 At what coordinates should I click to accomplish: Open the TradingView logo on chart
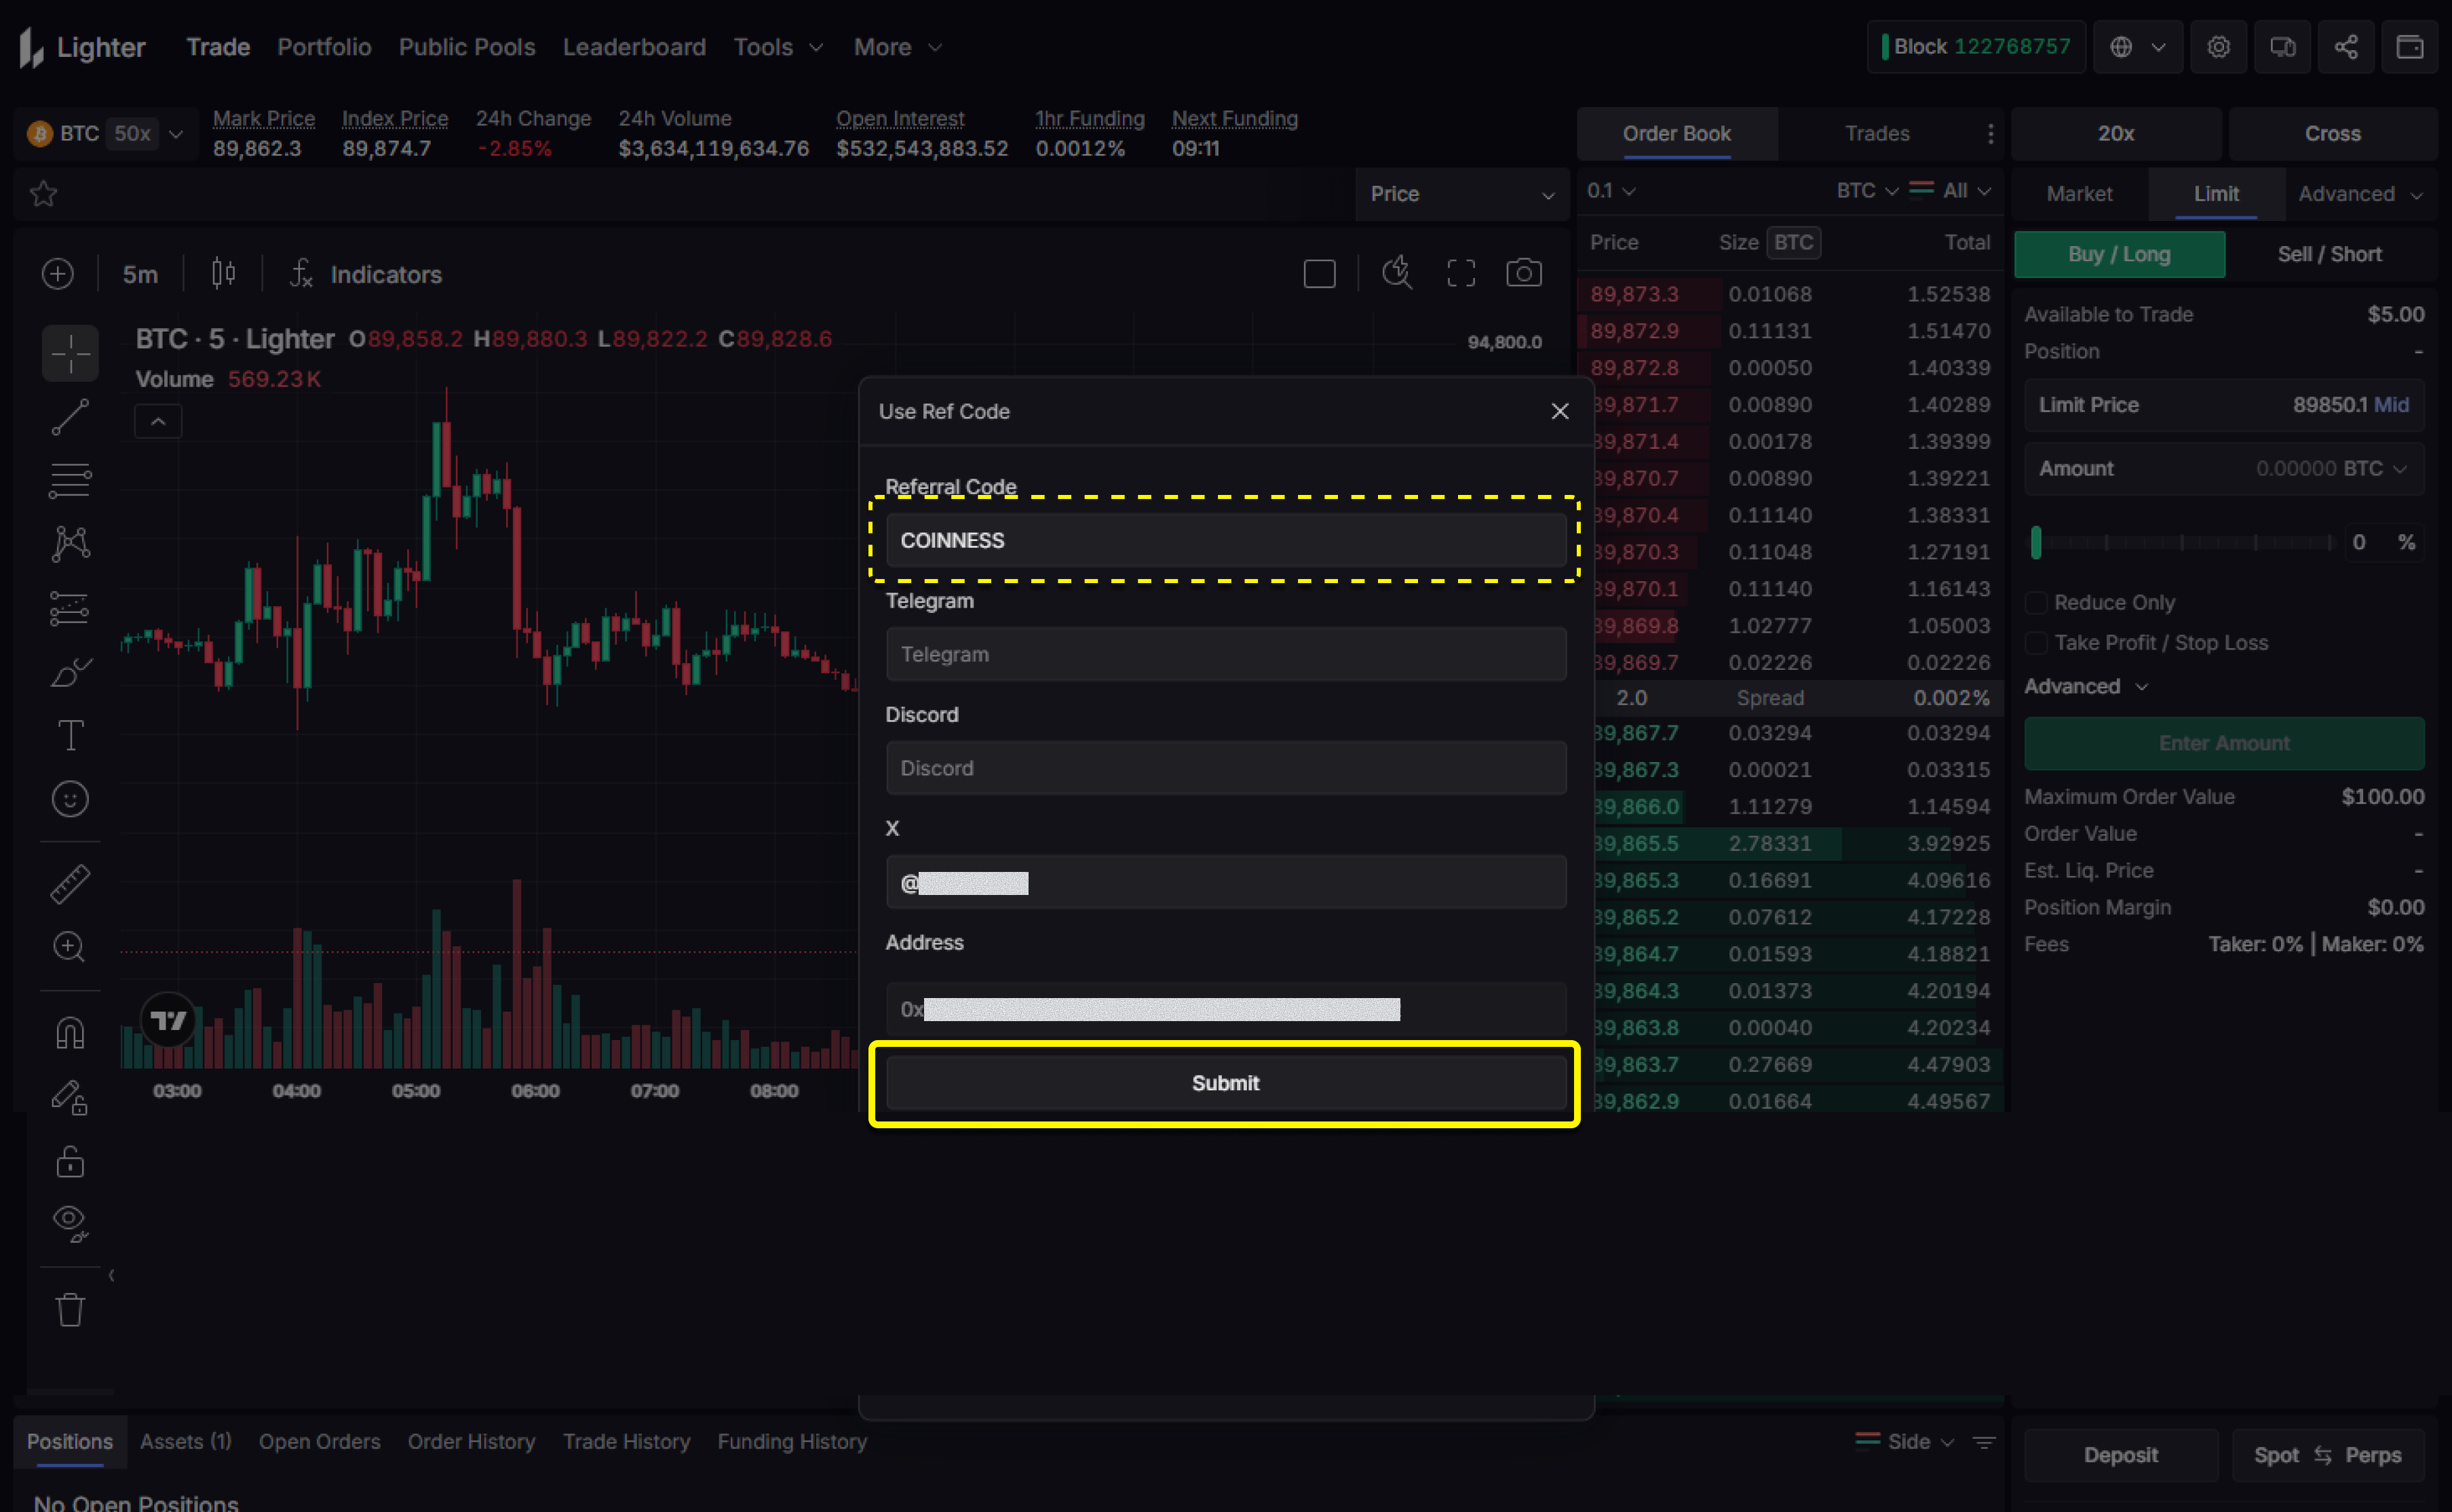(x=168, y=1020)
